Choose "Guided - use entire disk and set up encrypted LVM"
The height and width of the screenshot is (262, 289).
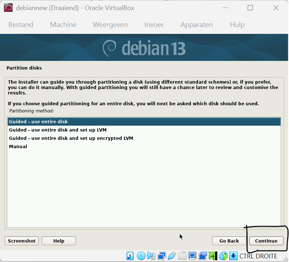(144, 138)
